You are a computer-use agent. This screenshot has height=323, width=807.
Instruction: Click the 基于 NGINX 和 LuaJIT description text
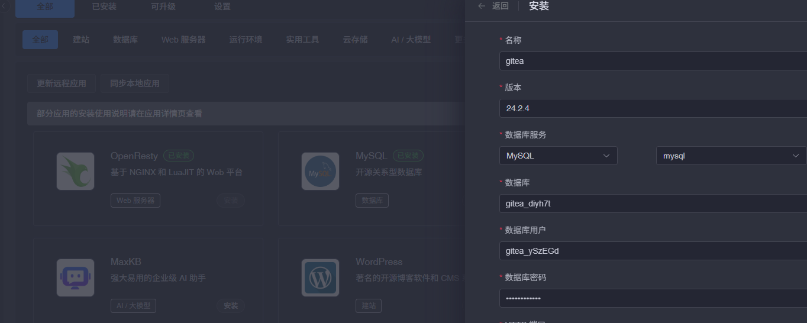pyautogui.click(x=176, y=172)
